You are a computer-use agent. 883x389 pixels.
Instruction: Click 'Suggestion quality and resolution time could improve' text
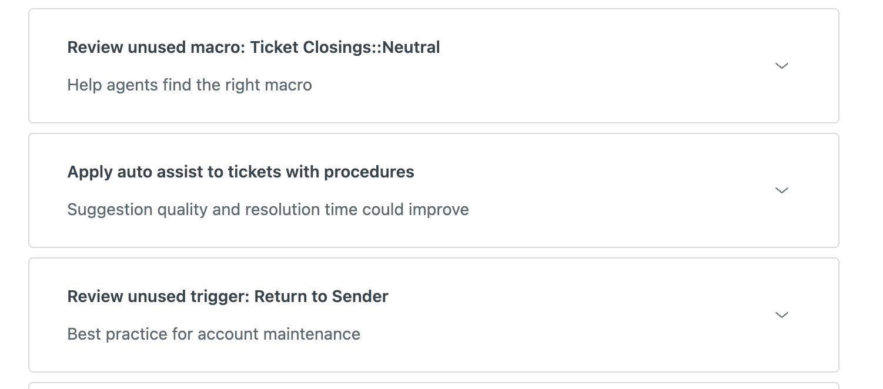[x=268, y=210]
